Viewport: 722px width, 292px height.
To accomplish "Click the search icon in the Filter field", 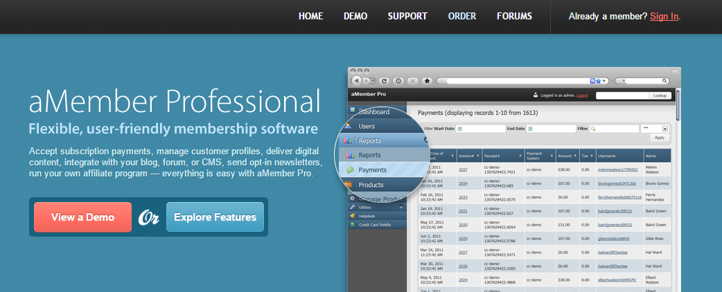I will (594, 129).
